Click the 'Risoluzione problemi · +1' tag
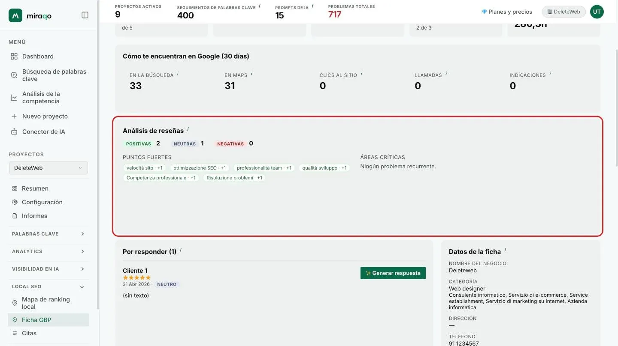The height and width of the screenshot is (346, 618). 234,178
